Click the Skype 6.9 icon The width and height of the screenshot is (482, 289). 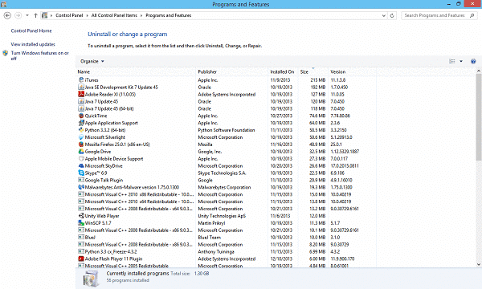point(81,173)
